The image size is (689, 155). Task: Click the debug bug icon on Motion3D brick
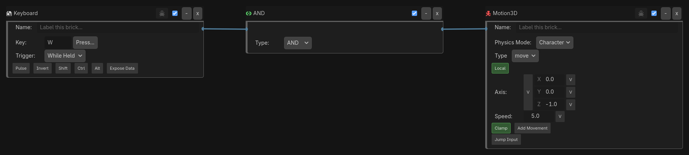click(x=641, y=13)
